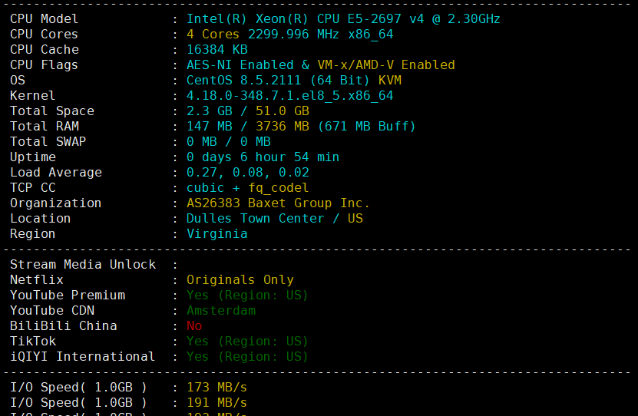Click the YouTube CDN Amsterdam value
Image resolution: width=638 pixels, height=416 pixels.
[220, 310]
